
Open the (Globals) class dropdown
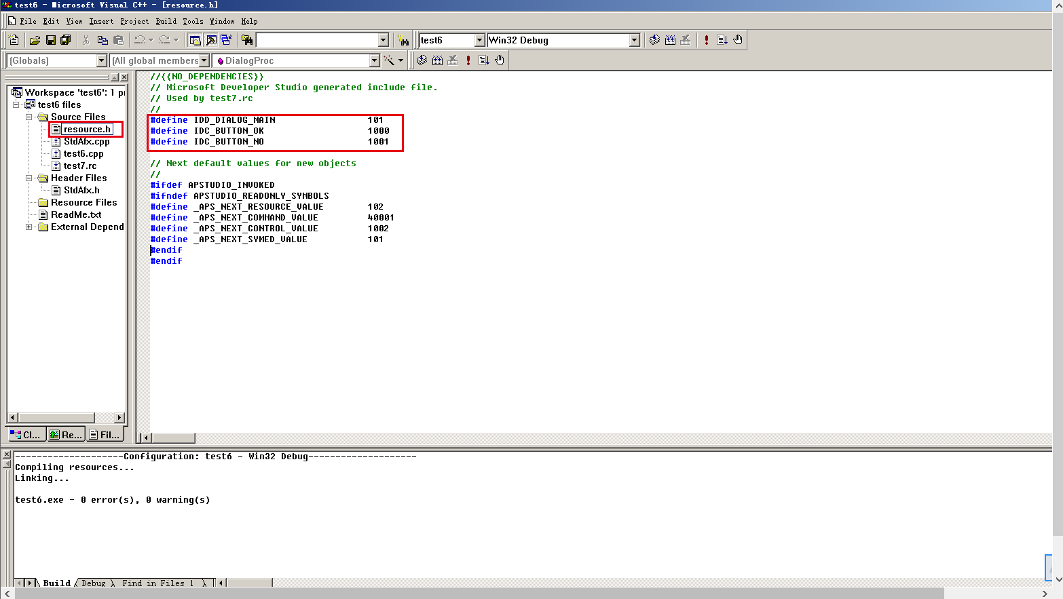[x=101, y=60]
